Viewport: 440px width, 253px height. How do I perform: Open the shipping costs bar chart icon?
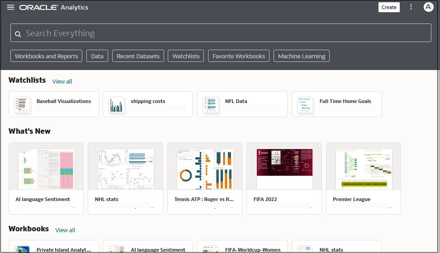(x=117, y=105)
